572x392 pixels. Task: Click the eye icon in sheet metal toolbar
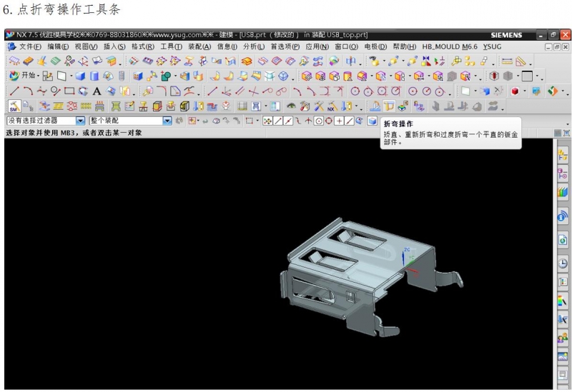[x=291, y=106]
